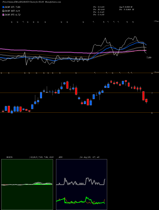Click the 7.09 price label on EMA chart
Image resolution: width=159 pixels, height=210 pixels.
(149, 58)
